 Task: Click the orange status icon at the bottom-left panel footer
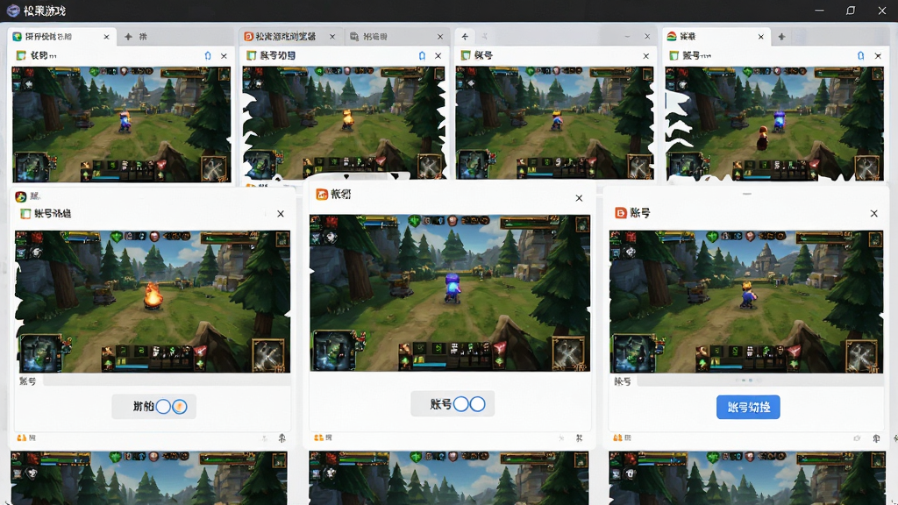coord(22,438)
